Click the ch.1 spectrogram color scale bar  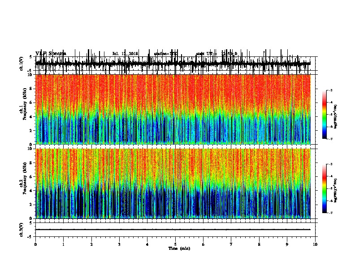[324, 115]
